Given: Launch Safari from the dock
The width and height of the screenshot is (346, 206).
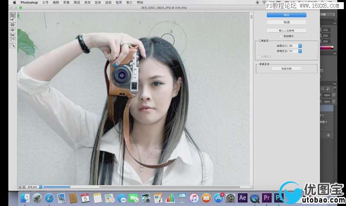Looking at the screenshot, I should pos(49,198).
